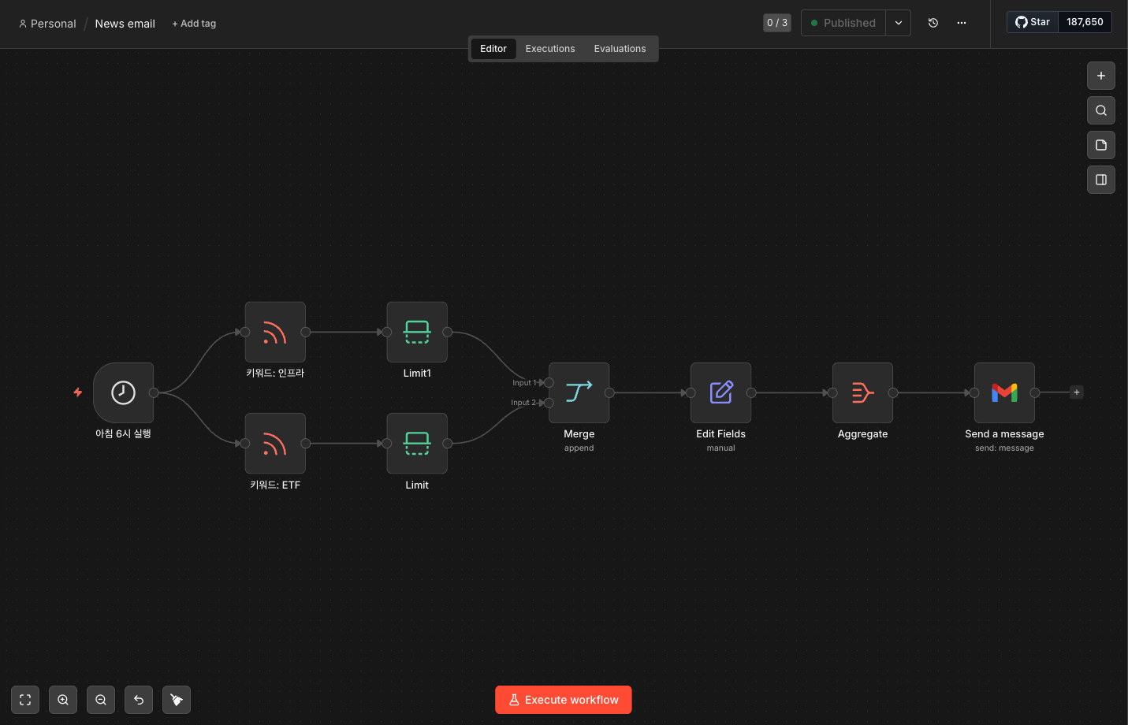This screenshot has width=1128, height=725.
Task: Add a node after Send a message
Action: [x=1077, y=392]
